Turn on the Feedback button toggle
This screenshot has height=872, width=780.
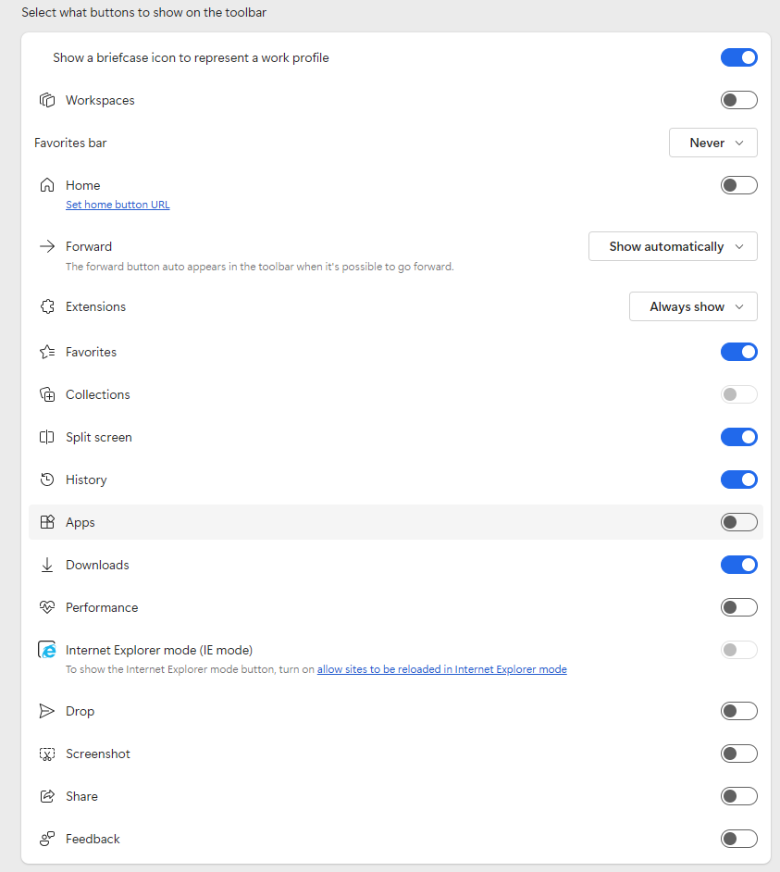tap(739, 839)
